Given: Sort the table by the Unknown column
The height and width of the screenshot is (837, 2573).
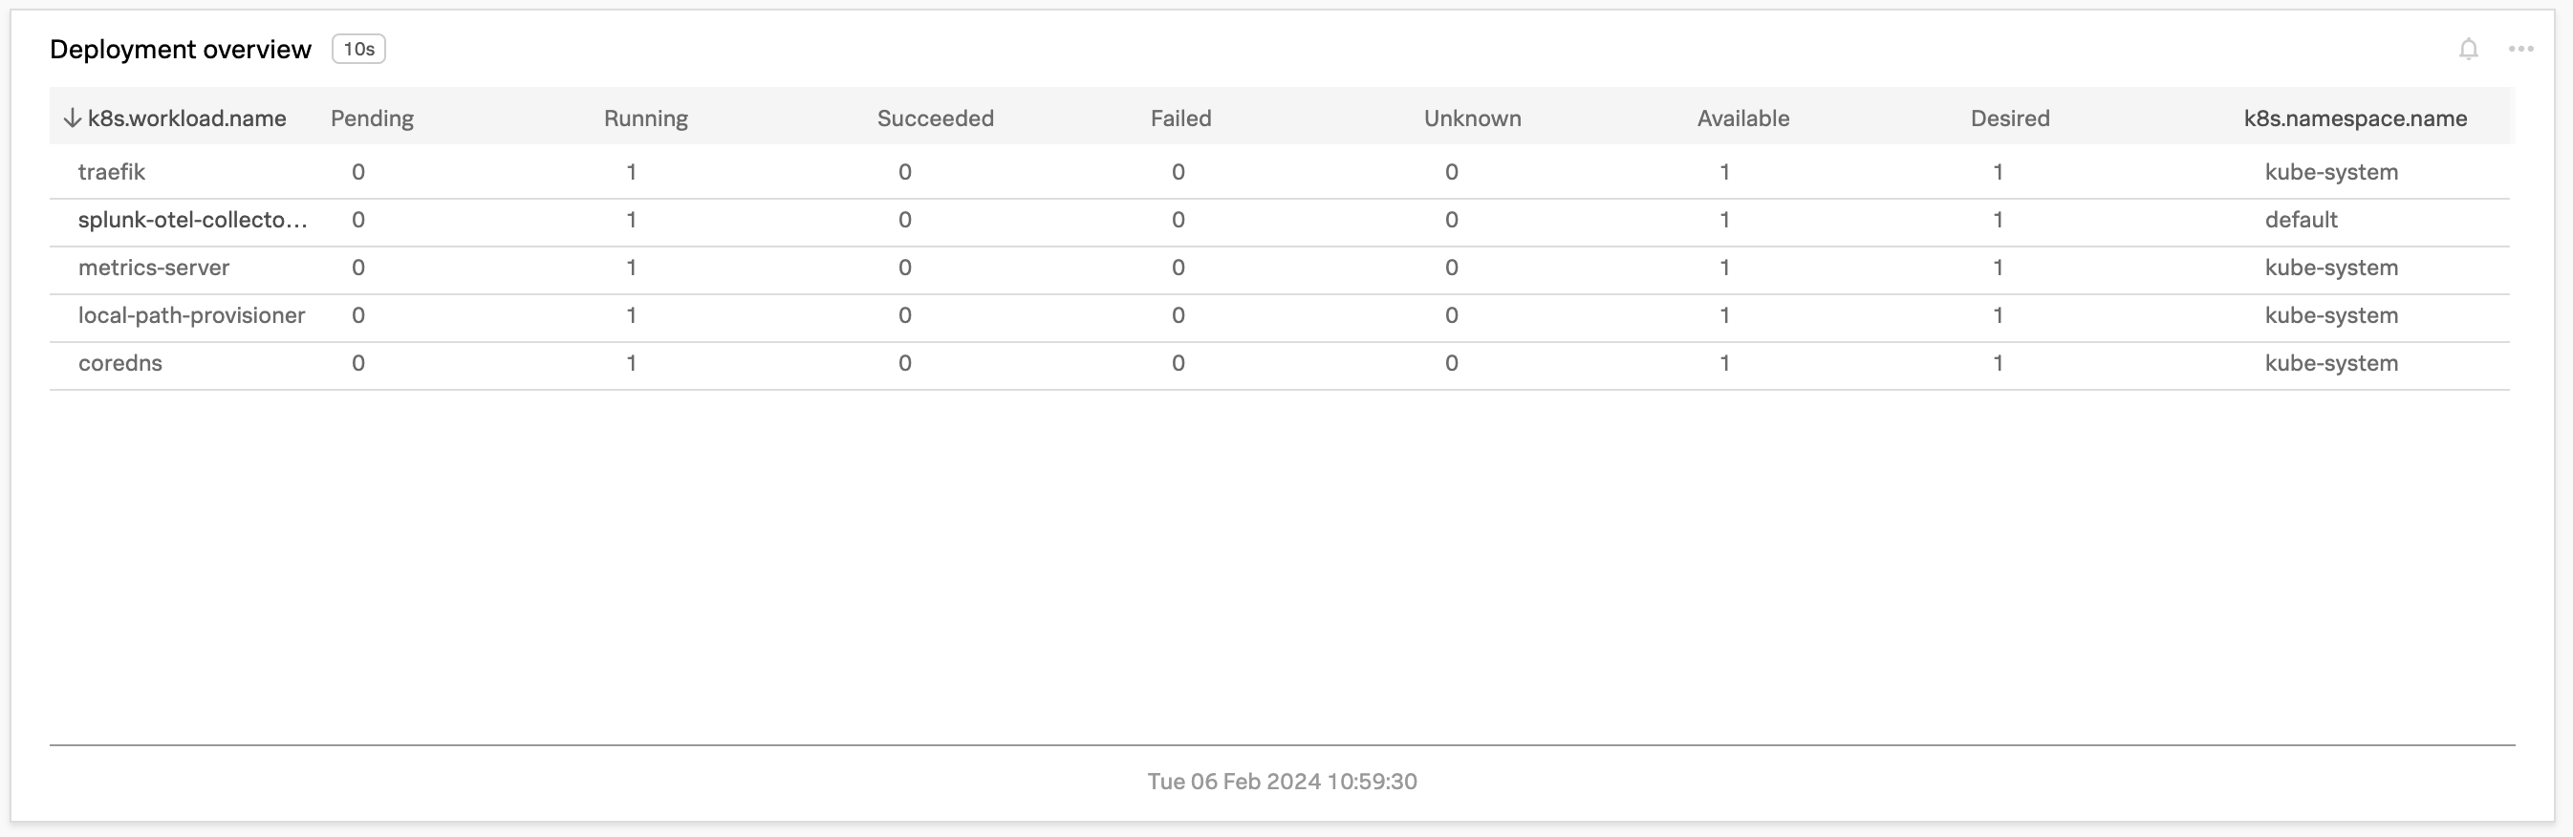Looking at the screenshot, I should point(1472,117).
